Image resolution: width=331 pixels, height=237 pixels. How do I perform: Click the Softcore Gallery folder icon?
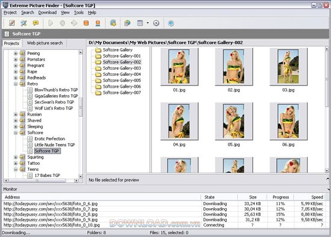tap(98, 50)
